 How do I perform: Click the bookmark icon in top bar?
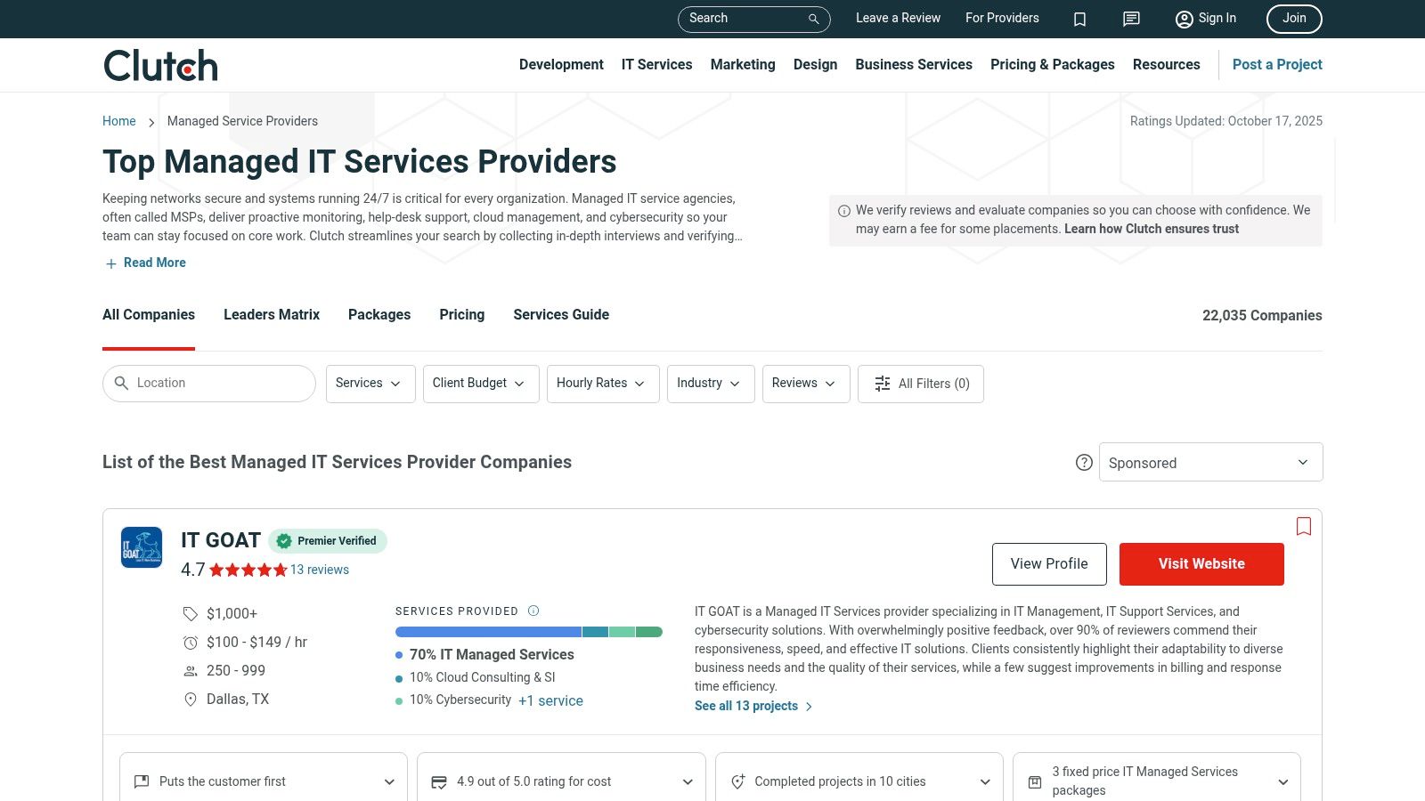click(x=1079, y=19)
